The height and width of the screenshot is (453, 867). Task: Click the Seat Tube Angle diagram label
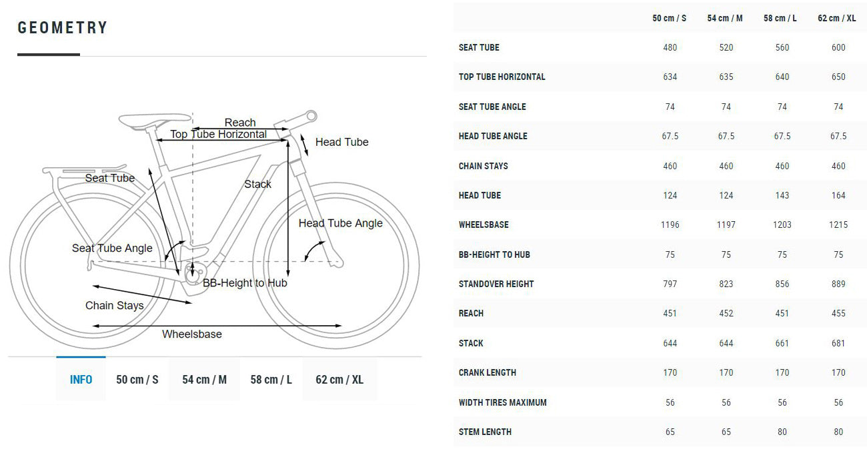point(112,248)
